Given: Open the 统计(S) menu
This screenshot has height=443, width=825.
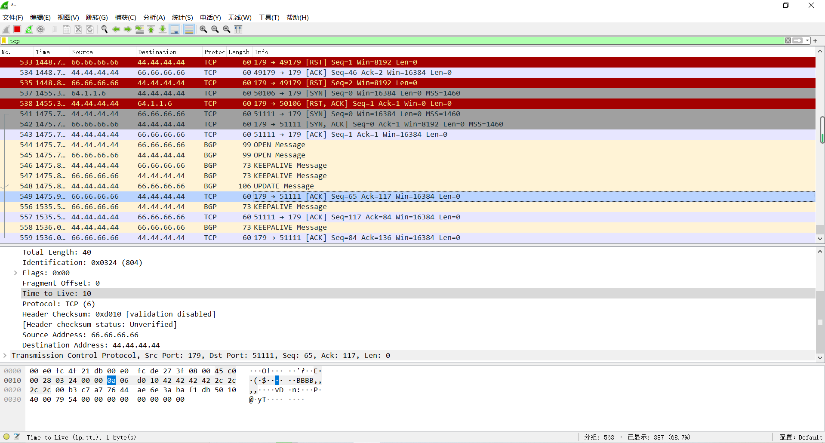Looking at the screenshot, I should click(x=182, y=18).
